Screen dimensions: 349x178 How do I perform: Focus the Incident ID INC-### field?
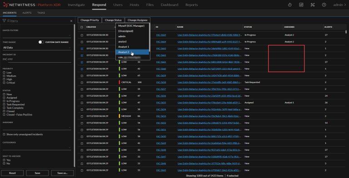(x=37, y=59)
